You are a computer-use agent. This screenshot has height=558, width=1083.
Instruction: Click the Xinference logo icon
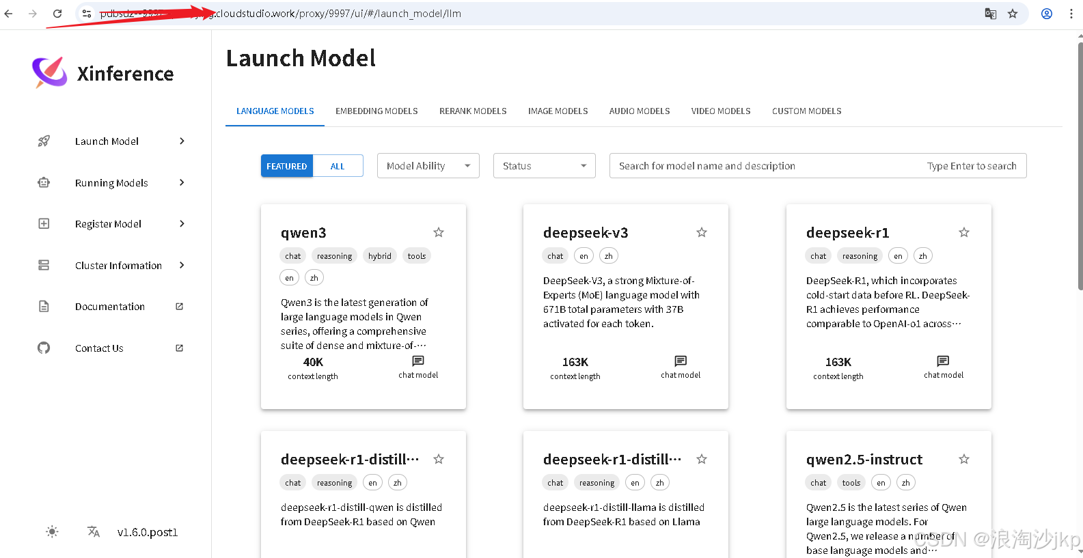coord(50,72)
